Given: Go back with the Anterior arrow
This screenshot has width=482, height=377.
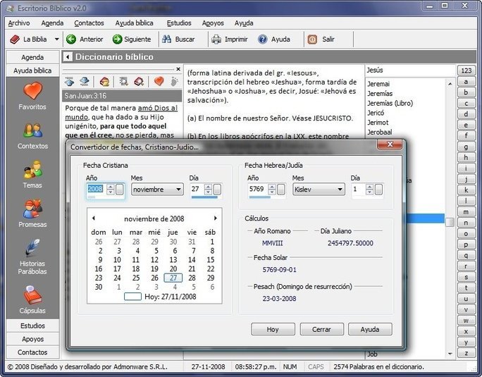Looking at the screenshot, I should pyautogui.click(x=70, y=39).
